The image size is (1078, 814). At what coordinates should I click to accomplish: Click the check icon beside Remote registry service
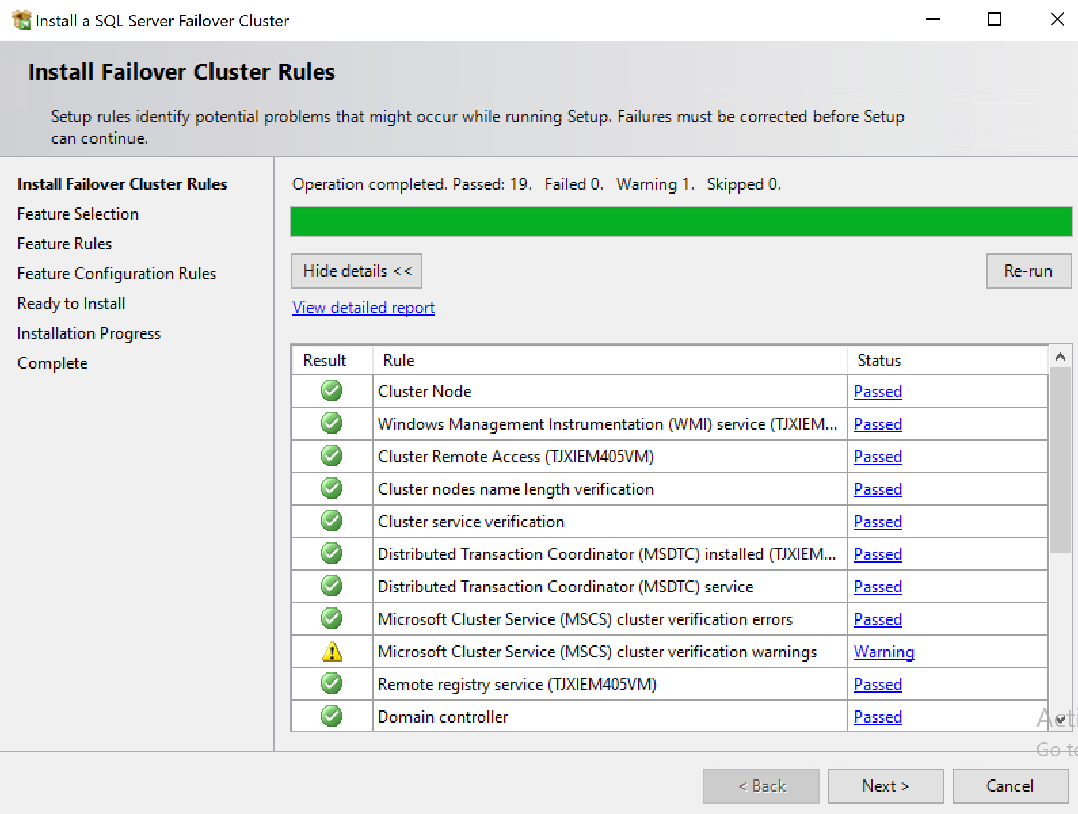[x=332, y=684]
